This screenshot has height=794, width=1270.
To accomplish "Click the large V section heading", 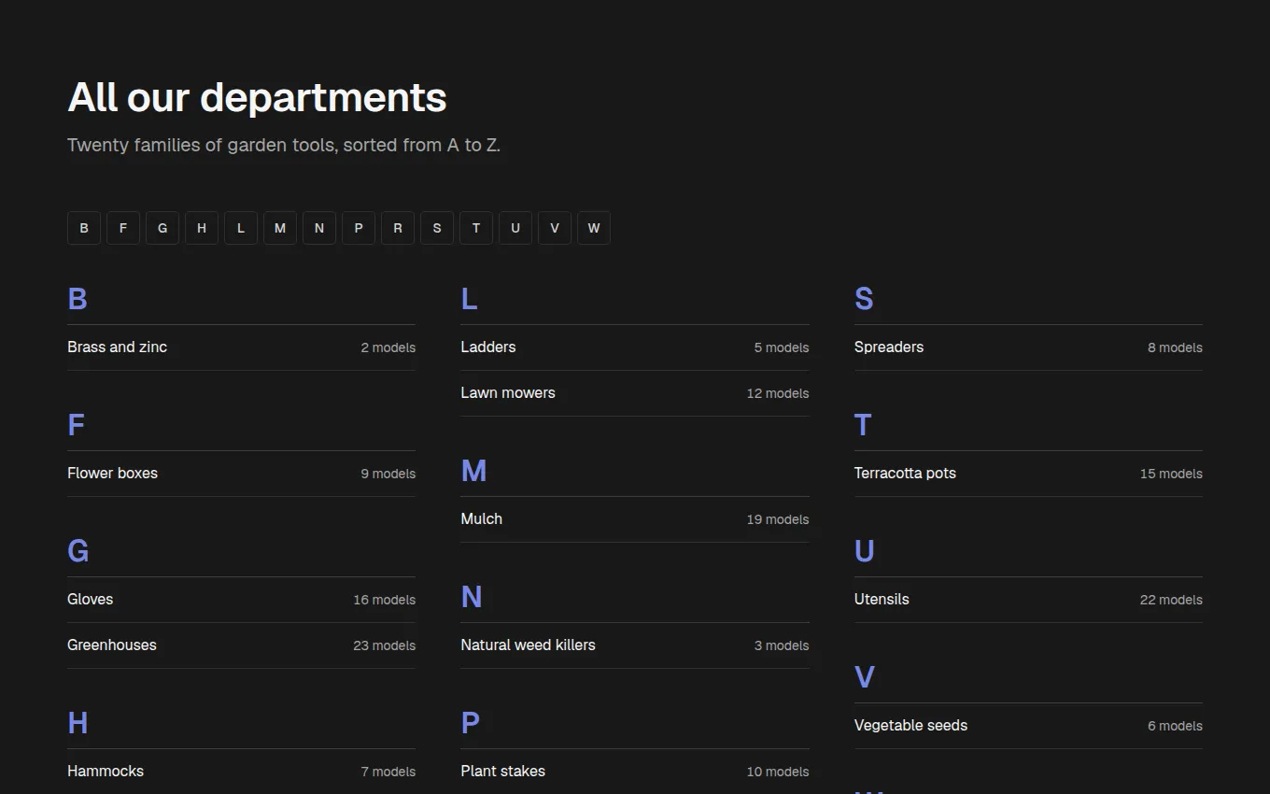I will [x=865, y=677].
